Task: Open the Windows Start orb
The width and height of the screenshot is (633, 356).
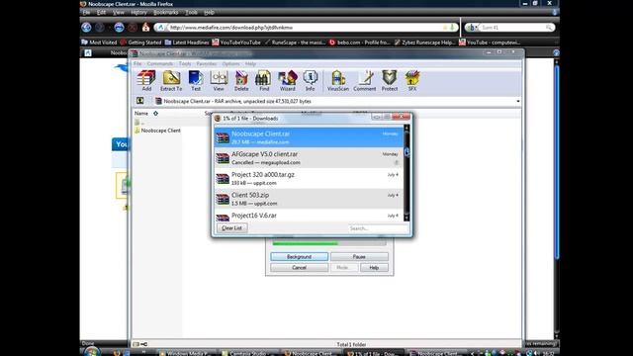Action: (x=92, y=352)
